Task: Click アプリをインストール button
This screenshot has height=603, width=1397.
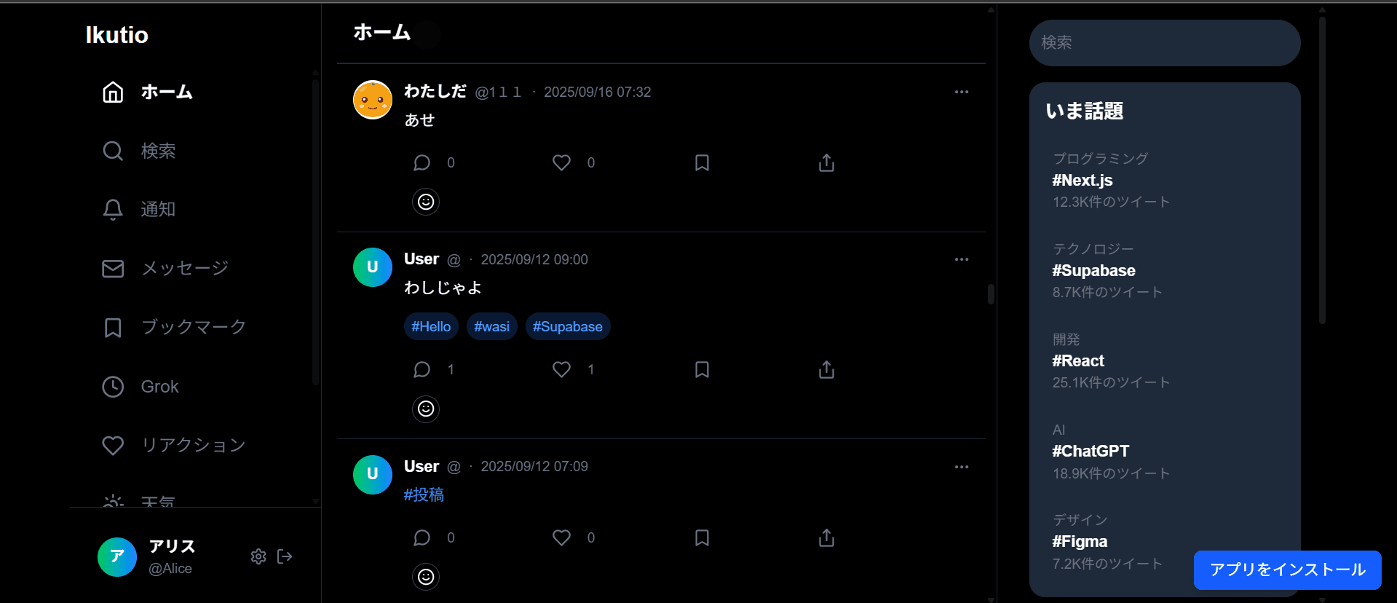Action: point(1287,570)
